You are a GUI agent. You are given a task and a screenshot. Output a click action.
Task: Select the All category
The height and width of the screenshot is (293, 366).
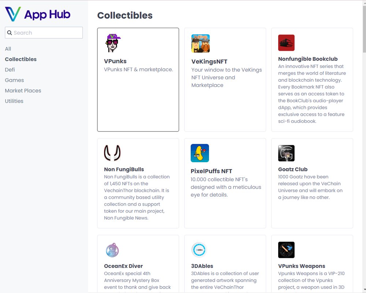[x=8, y=49]
